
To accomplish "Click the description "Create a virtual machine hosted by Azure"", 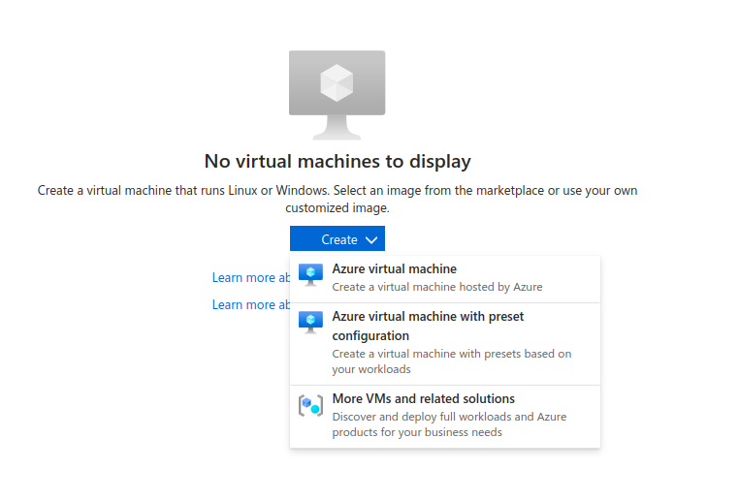I will point(436,287).
